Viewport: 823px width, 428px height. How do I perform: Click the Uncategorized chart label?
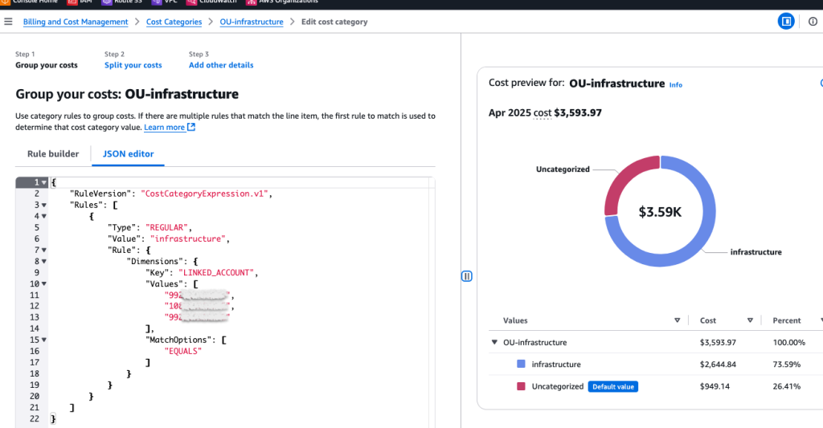point(563,169)
